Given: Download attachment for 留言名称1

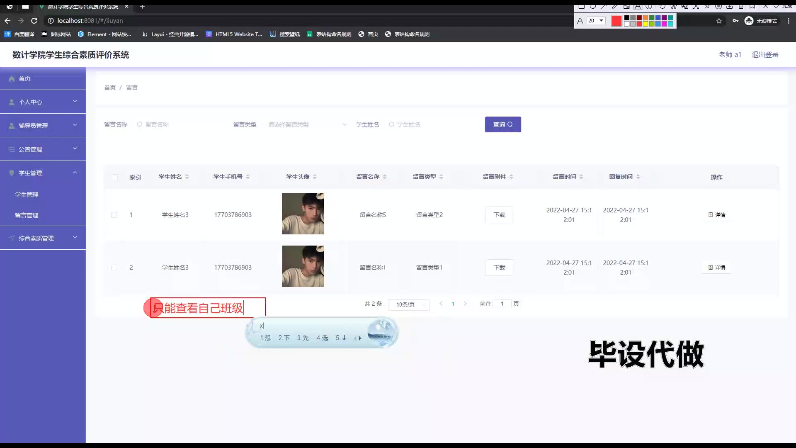Looking at the screenshot, I should pos(499,268).
